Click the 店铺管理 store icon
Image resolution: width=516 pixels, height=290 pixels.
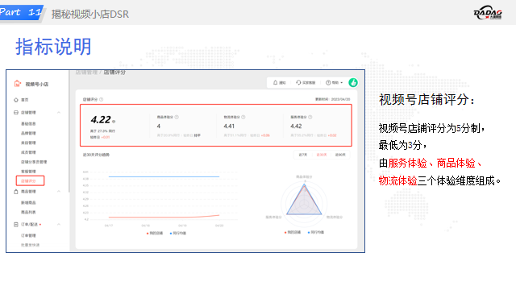[x=16, y=113]
